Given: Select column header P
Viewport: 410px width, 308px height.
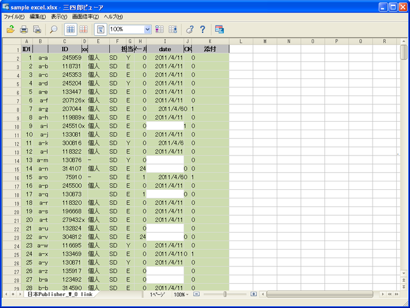Looking at the screenshot, I should coord(336,41).
